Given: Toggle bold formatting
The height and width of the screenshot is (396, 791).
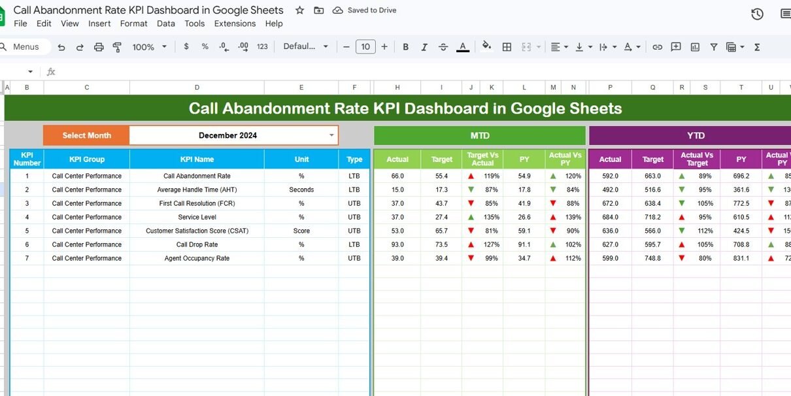Looking at the screenshot, I should [405, 47].
